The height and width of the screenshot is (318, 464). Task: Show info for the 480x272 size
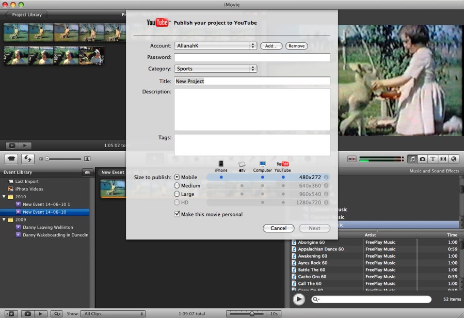(x=326, y=177)
